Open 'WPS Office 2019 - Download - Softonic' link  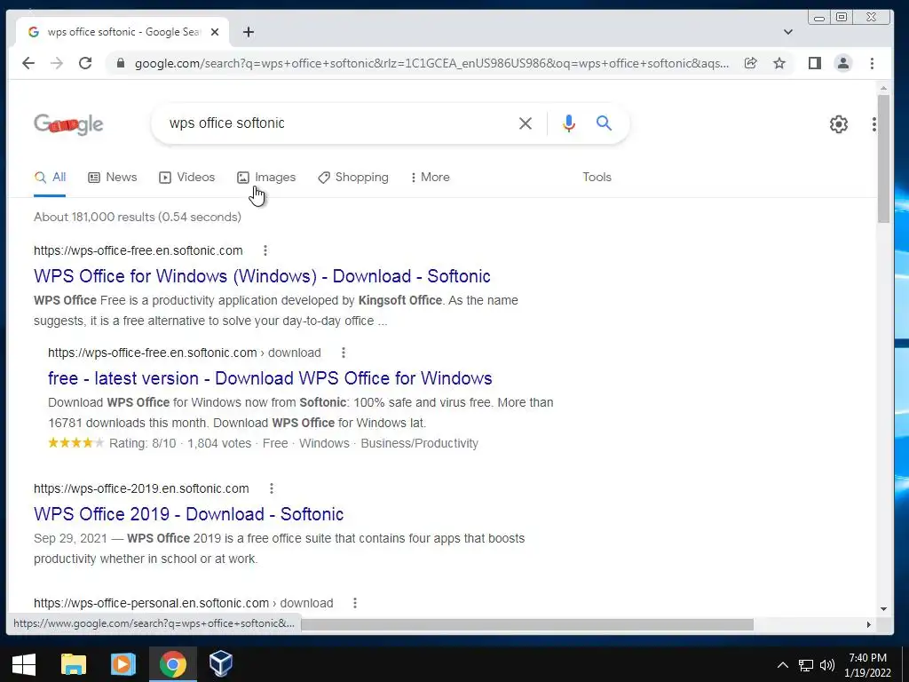(188, 514)
